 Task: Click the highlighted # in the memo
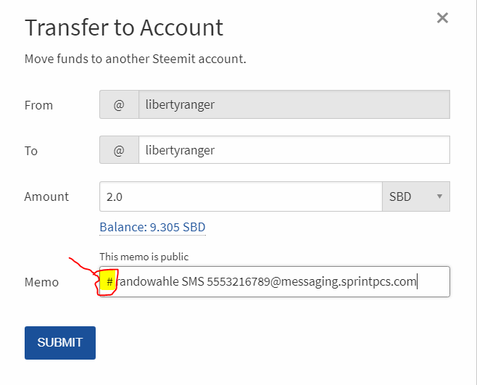click(x=109, y=281)
